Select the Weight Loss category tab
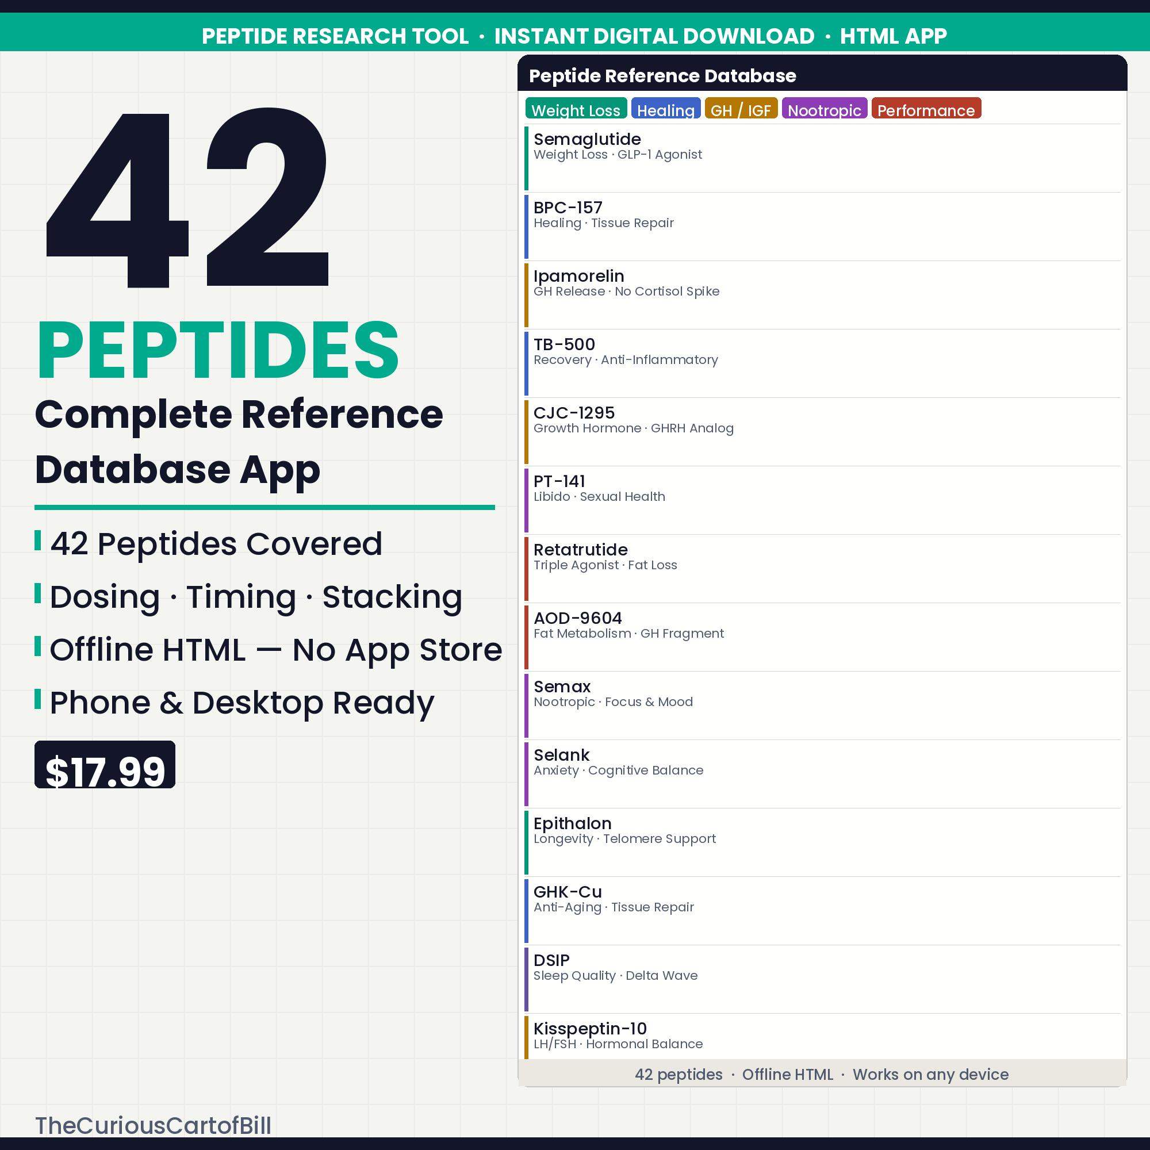Viewport: 1150px width, 1150px height. (576, 108)
